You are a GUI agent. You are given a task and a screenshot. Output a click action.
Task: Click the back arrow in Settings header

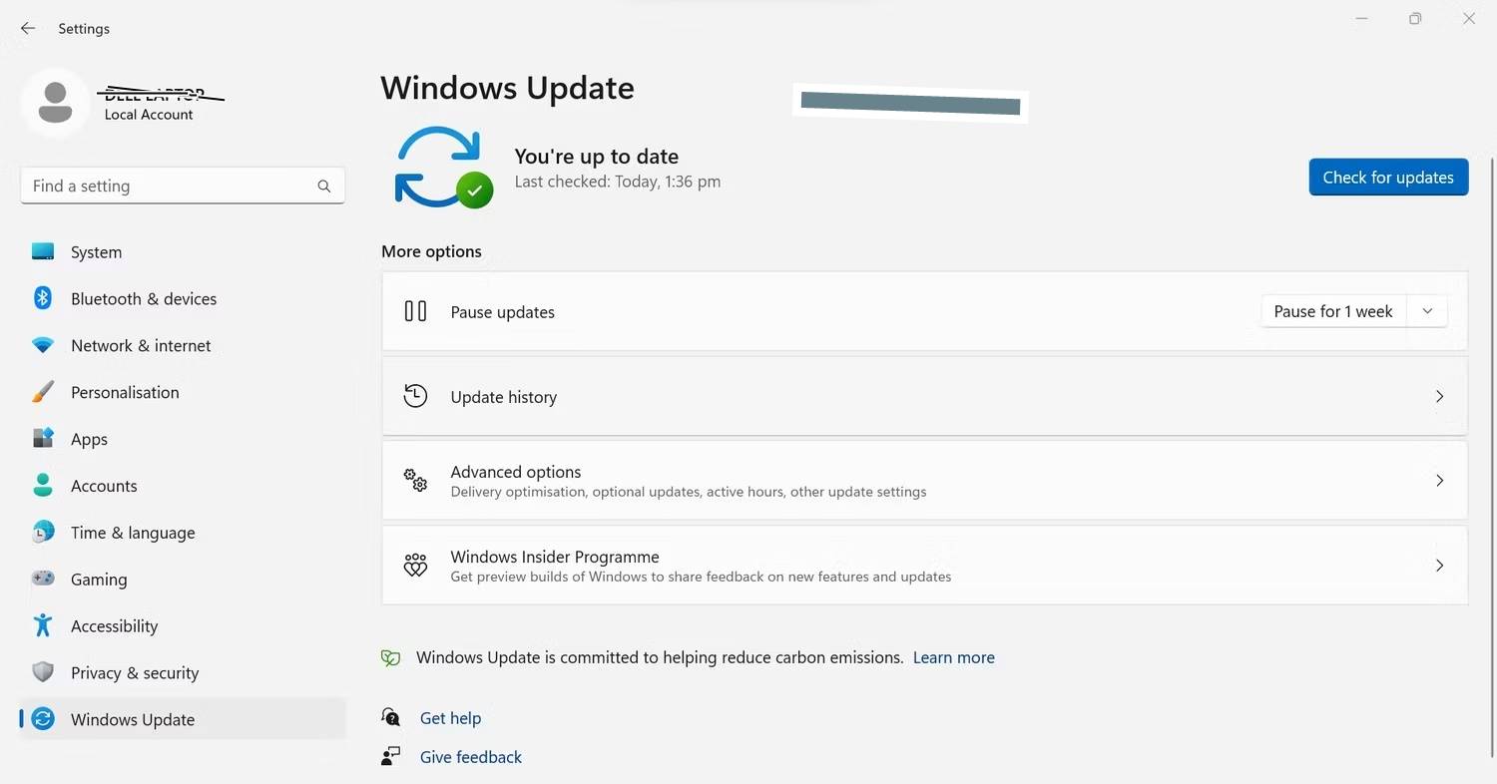coord(28,29)
